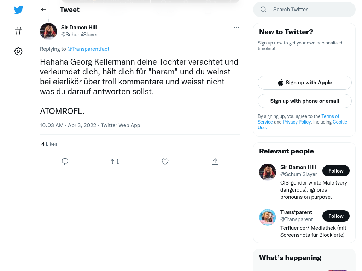Click the Search Twitter input field
362x271 pixels.
coord(311,10)
